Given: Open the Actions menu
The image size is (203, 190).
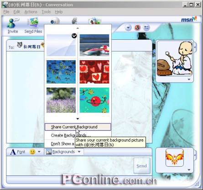Looking at the screenshot, I should click(31, 12).
